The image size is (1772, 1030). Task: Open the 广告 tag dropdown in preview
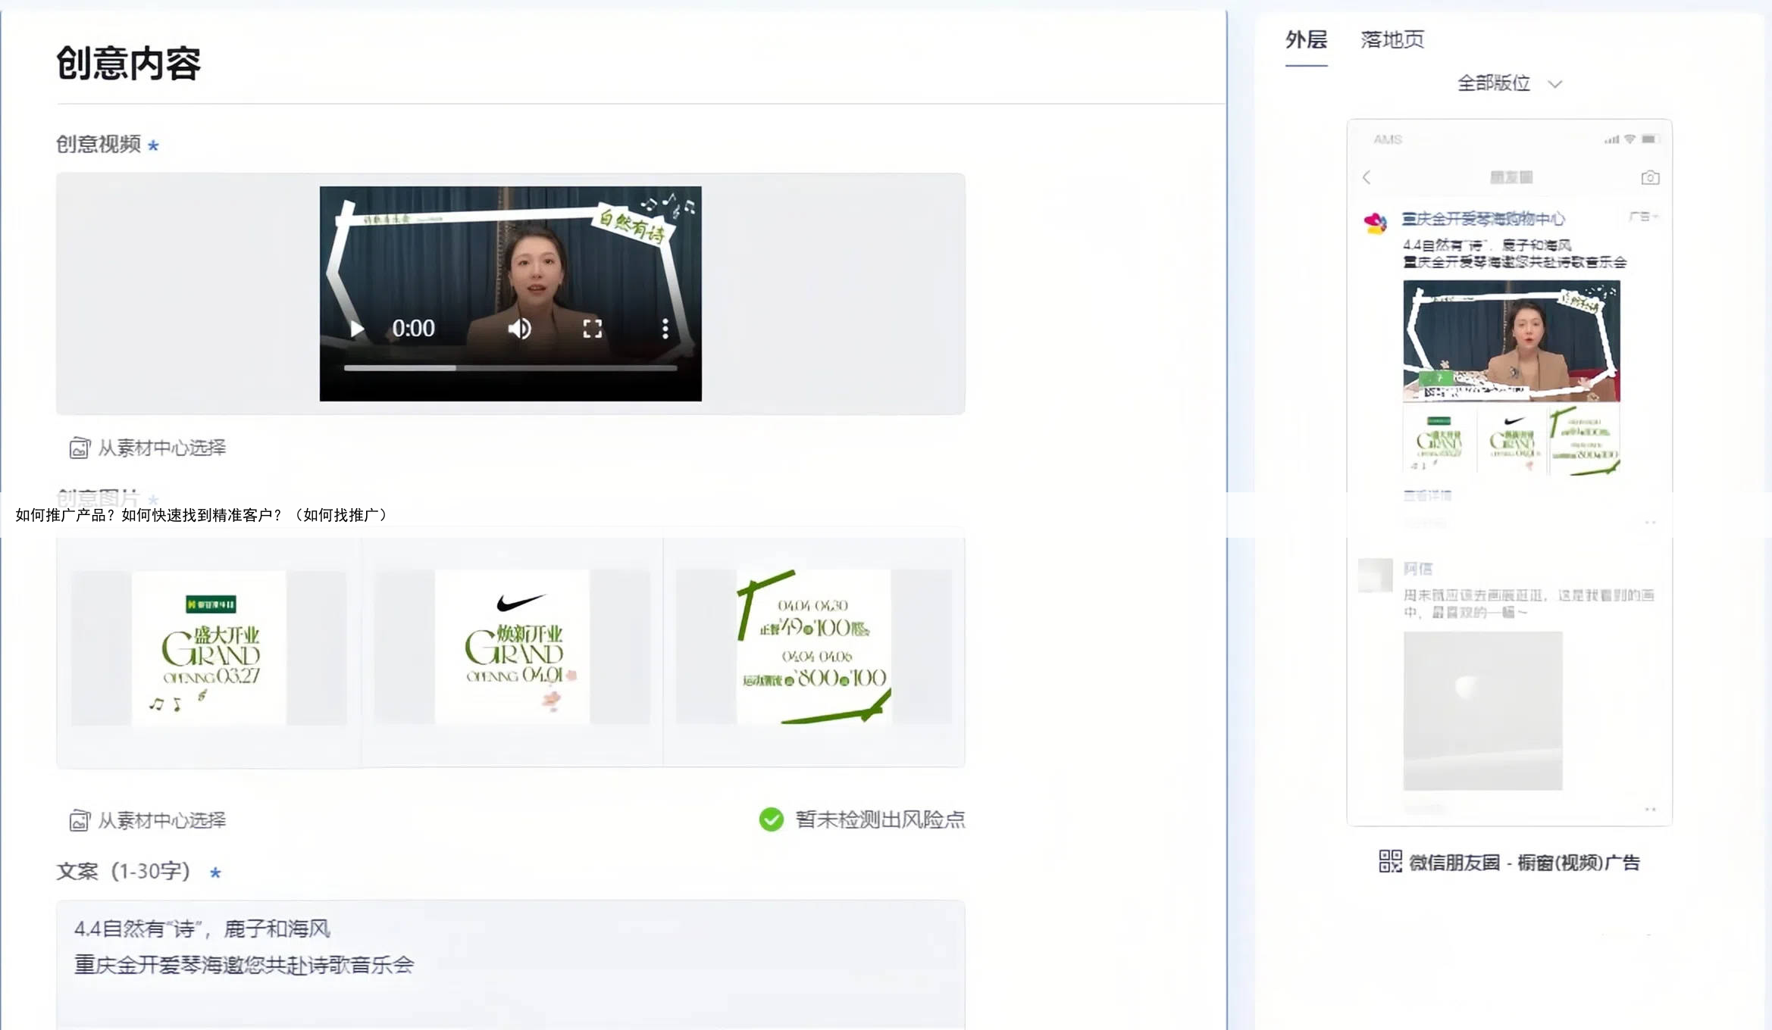coord(1643,217)
